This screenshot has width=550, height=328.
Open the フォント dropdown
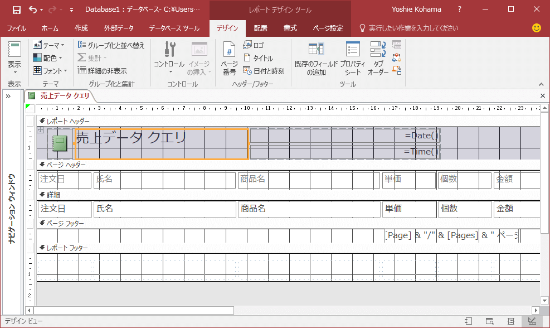(50, 71)
